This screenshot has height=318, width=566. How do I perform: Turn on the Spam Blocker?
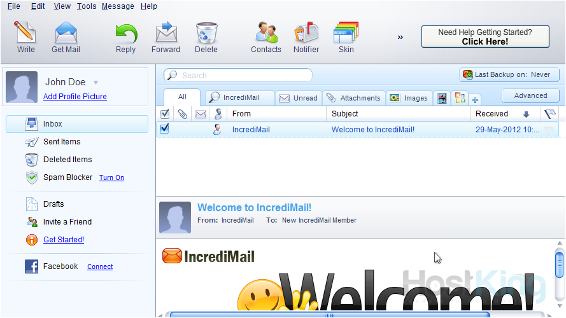[x=111, y=178]
